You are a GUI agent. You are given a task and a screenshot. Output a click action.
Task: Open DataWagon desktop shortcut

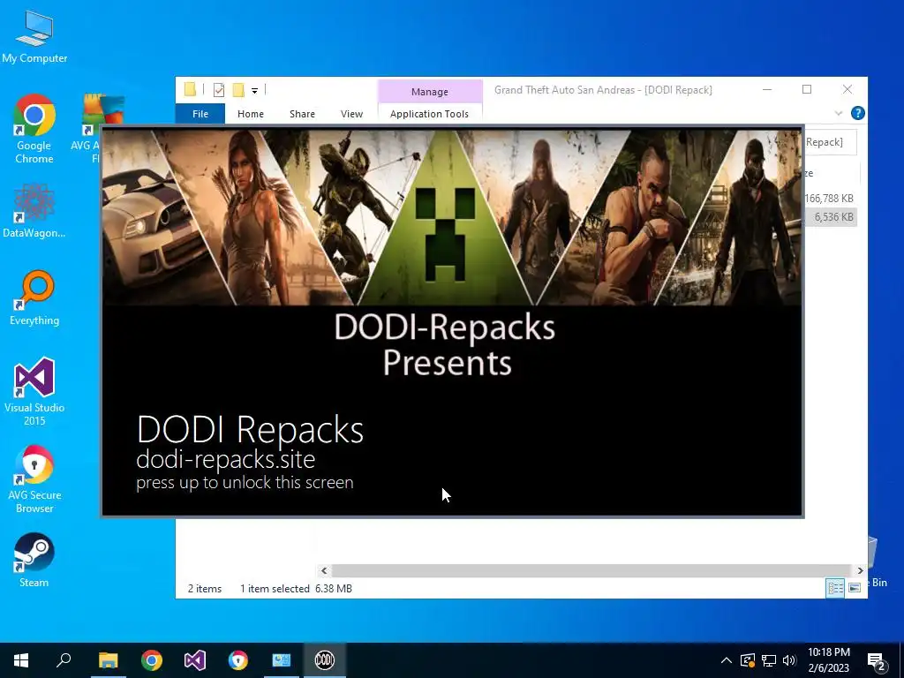coord(34,210)
